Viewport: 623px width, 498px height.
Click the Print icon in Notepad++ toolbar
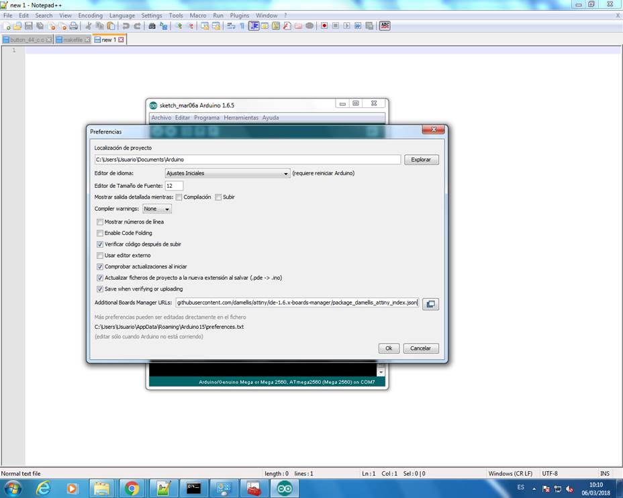(x=73, y=26)
